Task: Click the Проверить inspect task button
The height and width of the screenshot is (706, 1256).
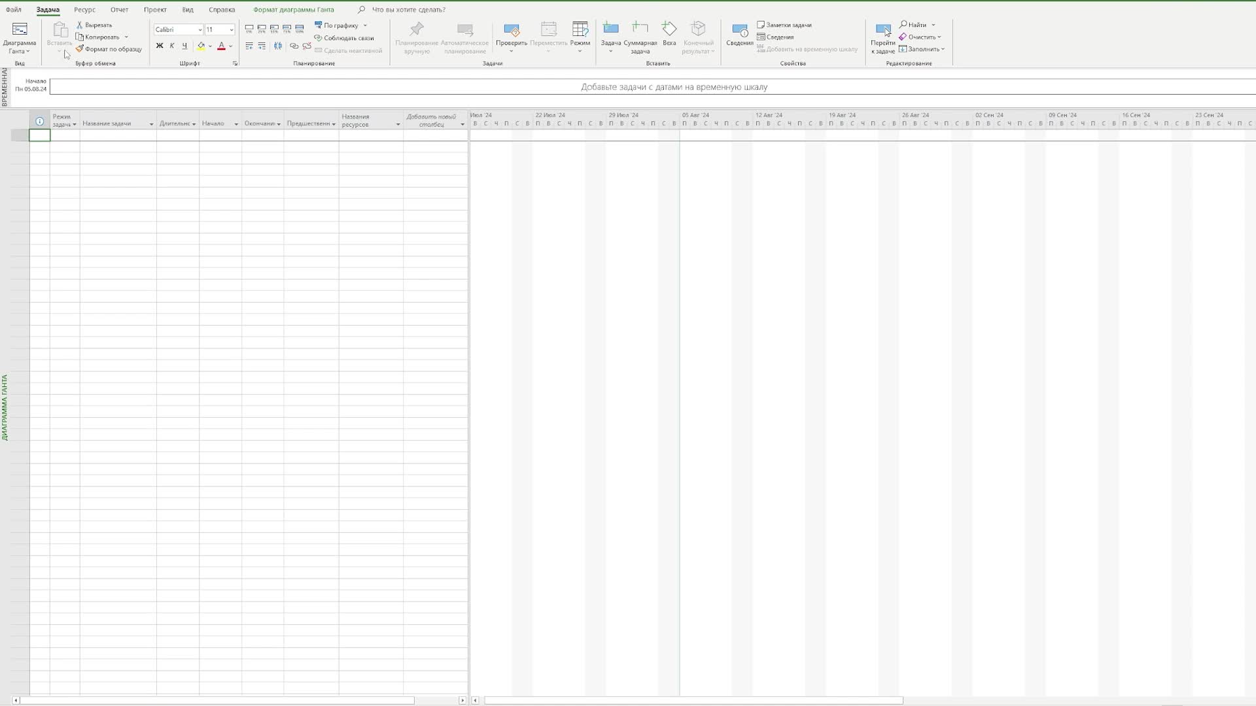Action: (x=511, y=37)
